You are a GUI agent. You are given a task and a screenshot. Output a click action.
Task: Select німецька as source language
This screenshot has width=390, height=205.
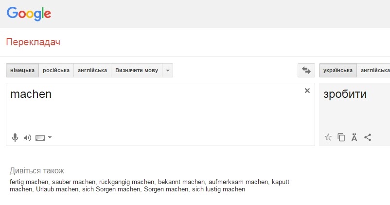[22, 70]
